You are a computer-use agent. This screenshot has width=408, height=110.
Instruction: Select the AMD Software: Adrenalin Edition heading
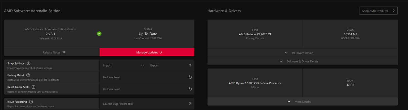click(32, 11)
